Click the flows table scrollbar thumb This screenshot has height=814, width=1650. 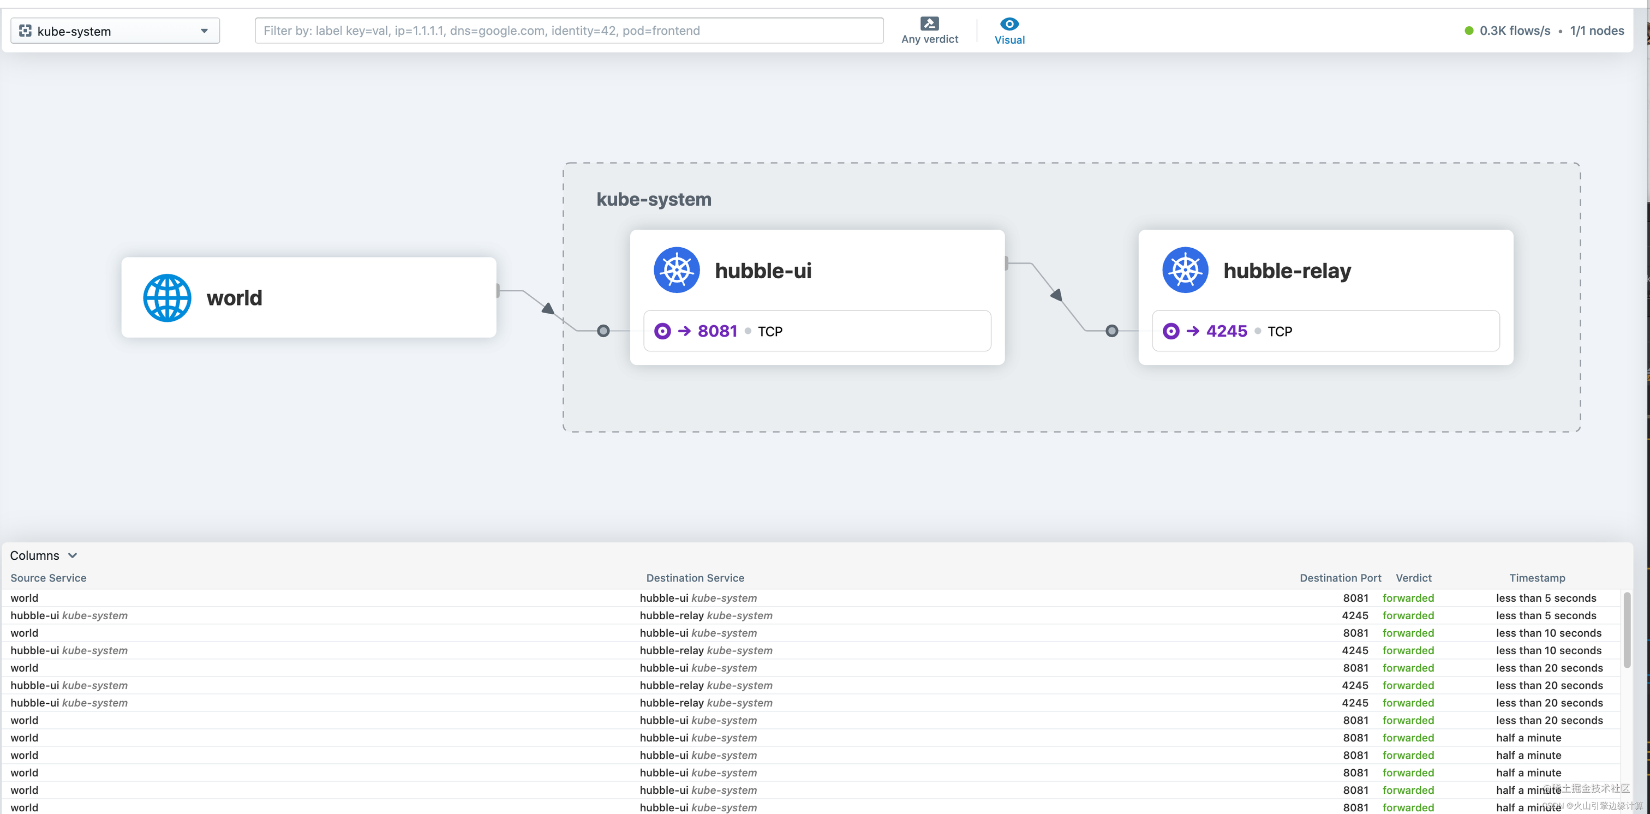pos(1627,630)
